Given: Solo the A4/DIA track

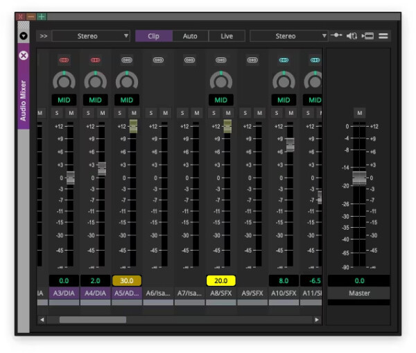Looking at the screenshot, I should tap(88, 113).
